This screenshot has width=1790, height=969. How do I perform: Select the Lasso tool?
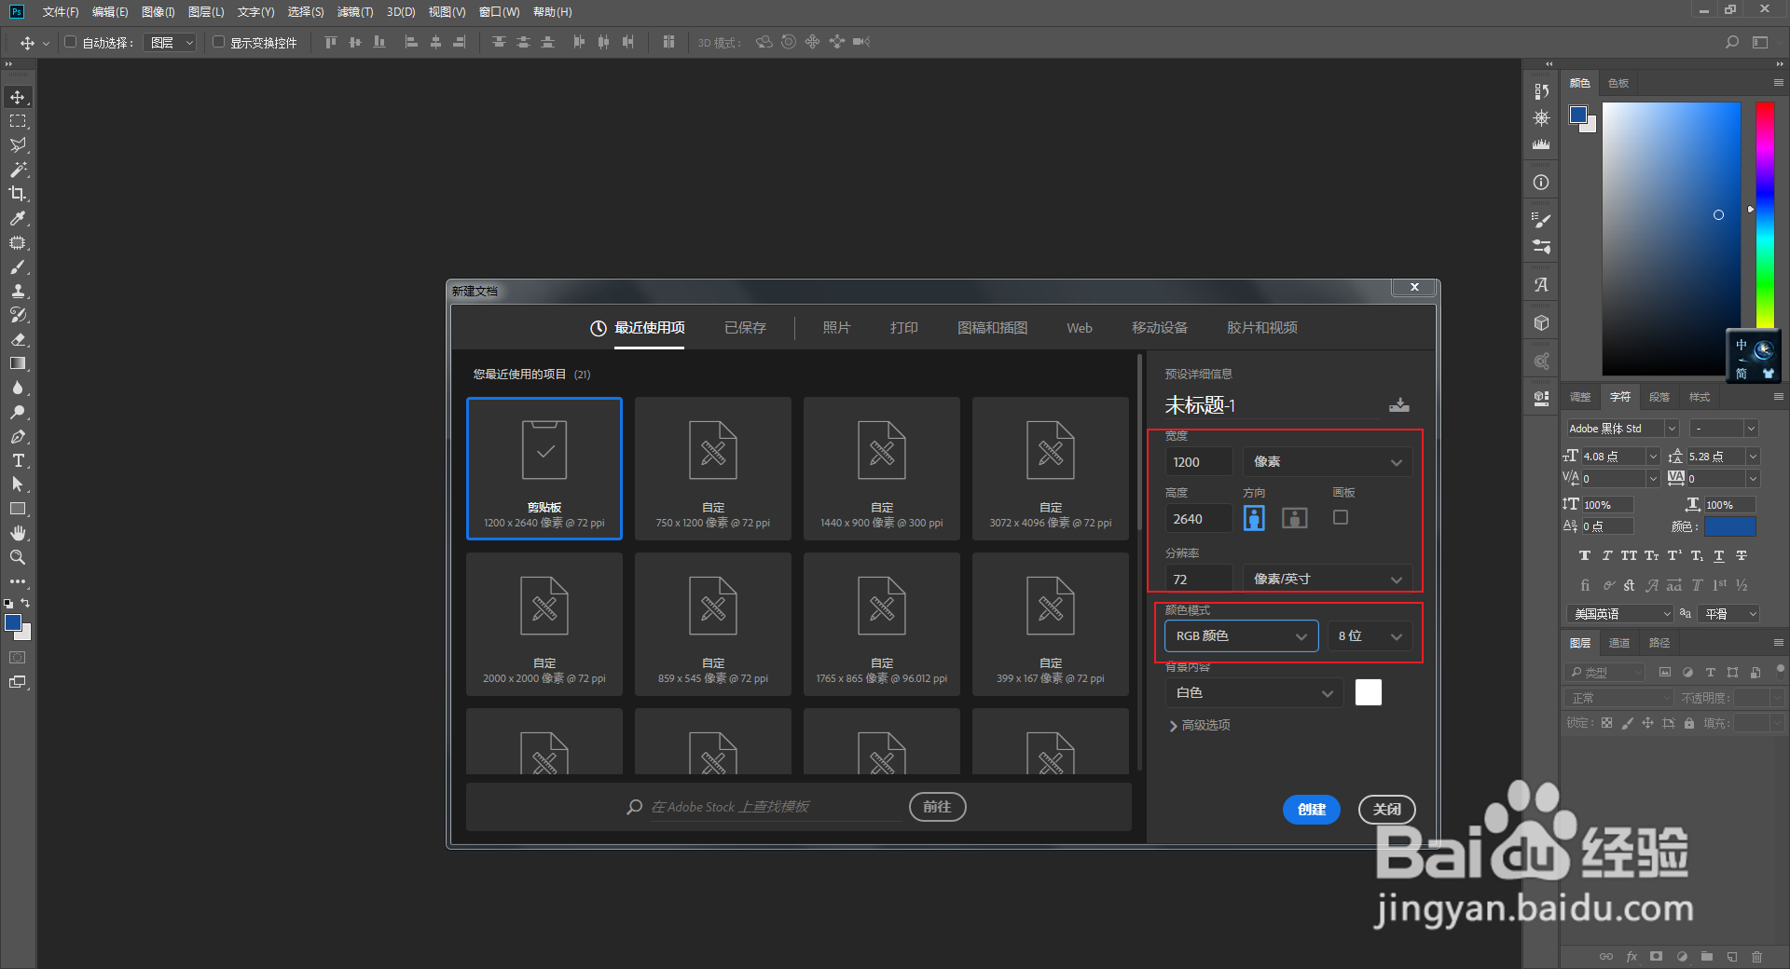[18, 145]
